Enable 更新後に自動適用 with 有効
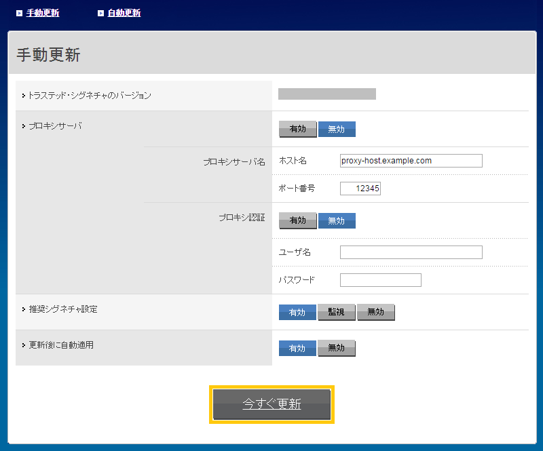 297,348
